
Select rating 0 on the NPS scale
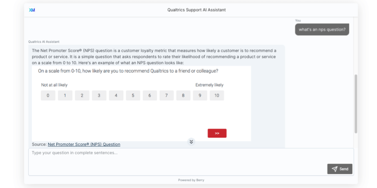(48, 96)
